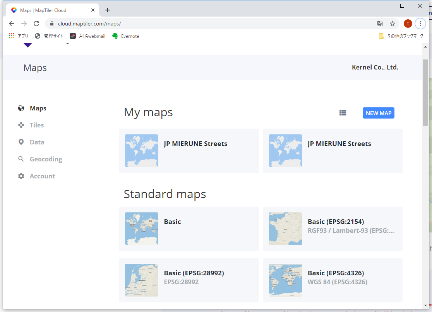Open the さくらwebmail bookmark
432x312 pixels.
tap(87, 36)
